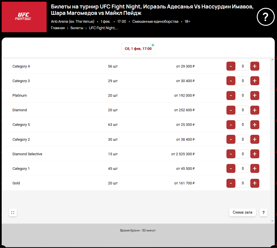Click the 18+ age rating text
This screenshot has width=277, height=248.
click(187, 22)
